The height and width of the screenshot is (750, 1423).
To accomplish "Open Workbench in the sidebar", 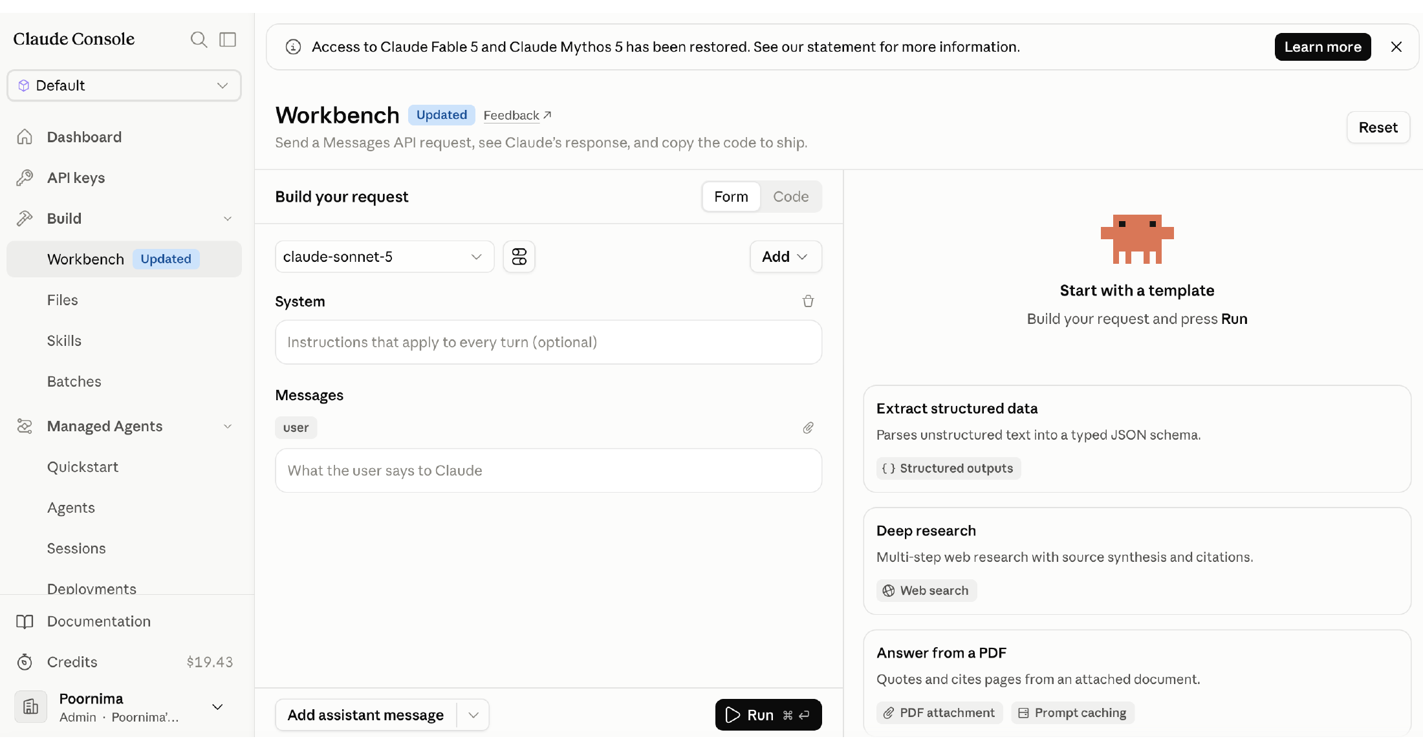I will [x=124, y=259].
